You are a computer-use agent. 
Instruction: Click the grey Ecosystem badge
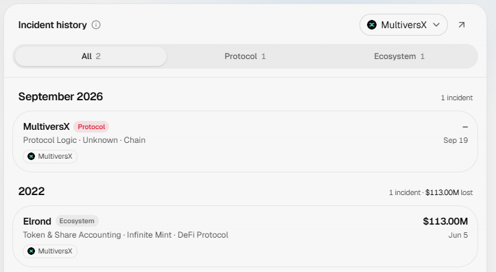tap(77, 221)
